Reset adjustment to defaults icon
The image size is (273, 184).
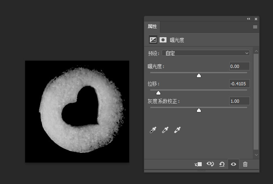tap(222, 164)
